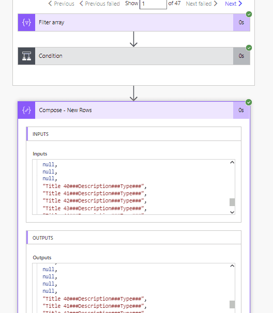
Task: Click the Inputs box scroll down arrow
Action: point(232,212)
